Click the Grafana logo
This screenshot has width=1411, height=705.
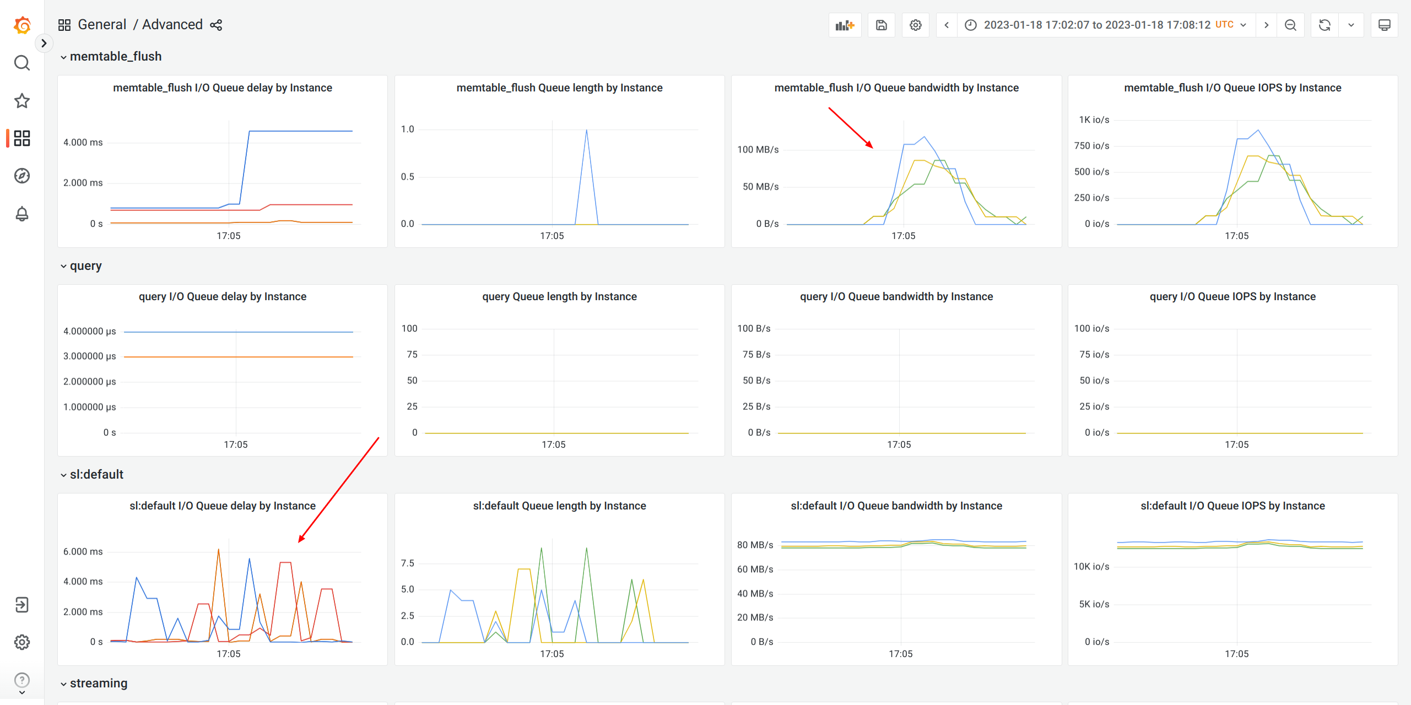pos(21,25)
